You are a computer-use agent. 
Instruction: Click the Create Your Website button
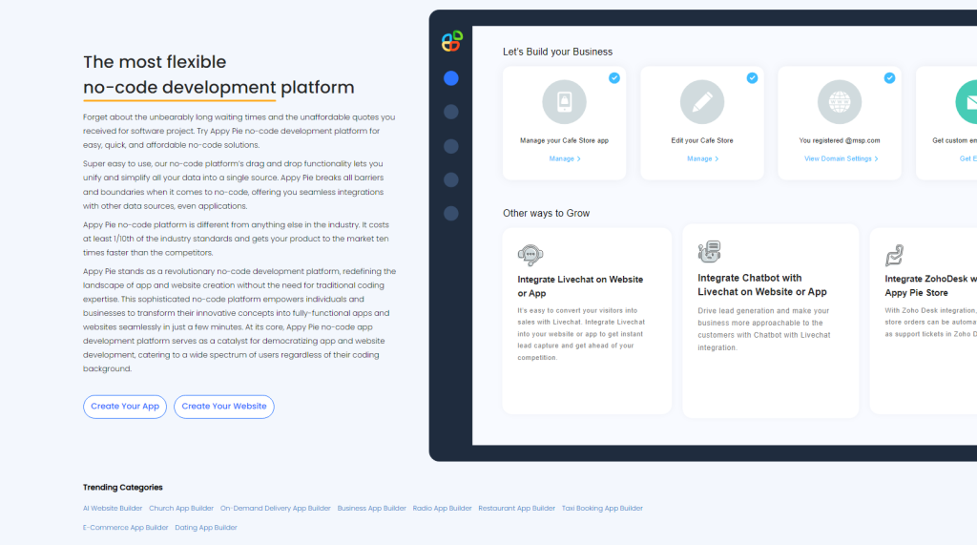tap(224, 407)
